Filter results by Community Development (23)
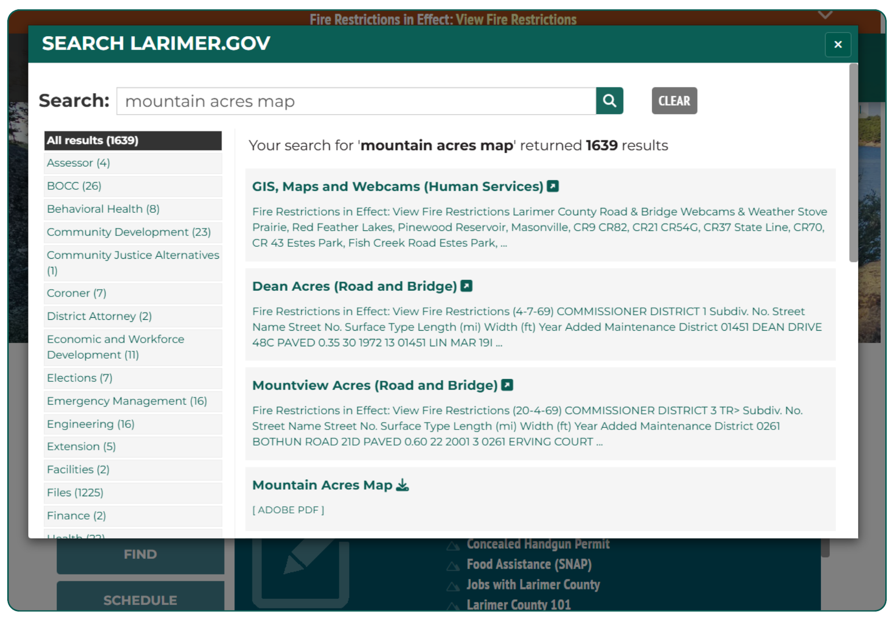 (x=133, y=232)
